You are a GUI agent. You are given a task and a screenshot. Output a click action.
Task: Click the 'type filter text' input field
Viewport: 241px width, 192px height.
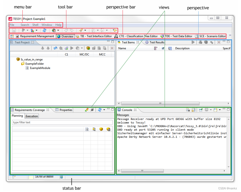[62, 122]
